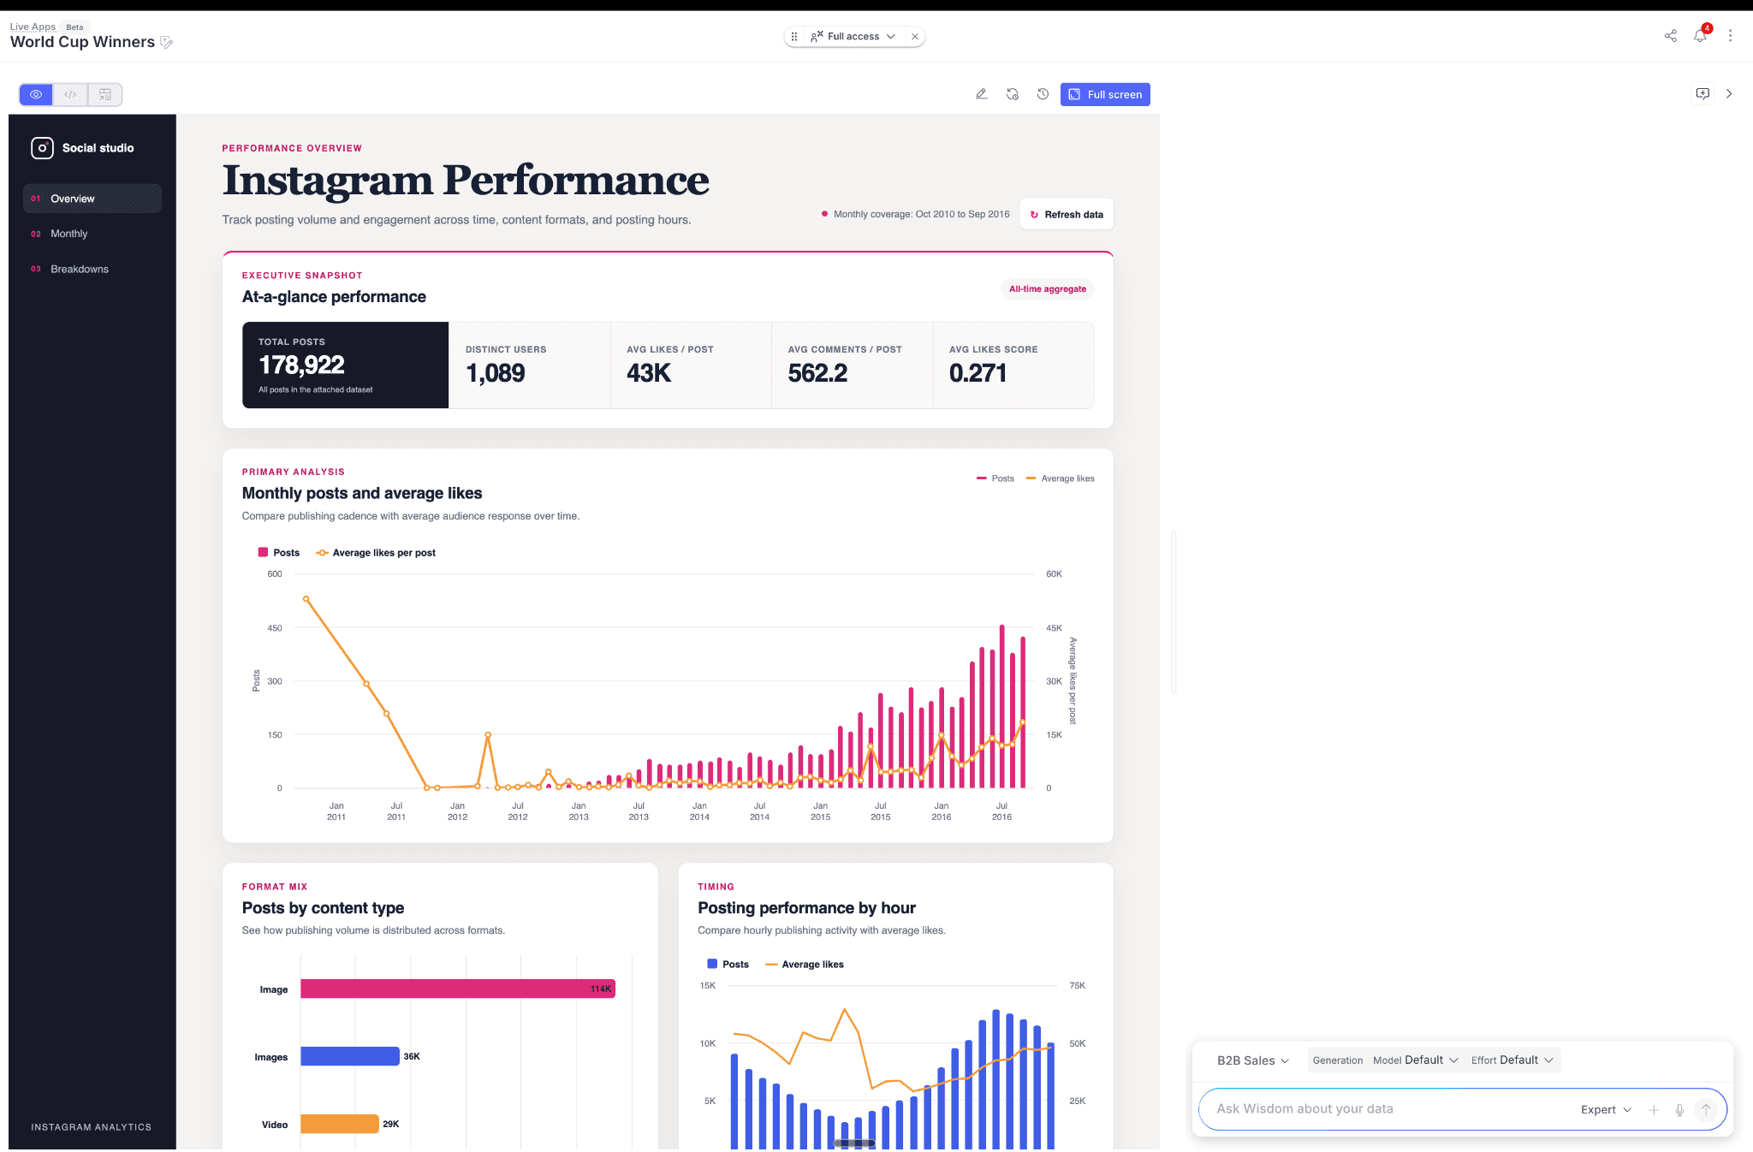The width and height of the screenshot is (1753, 1152).
Task: Click the Avg Likes / Post 43K value
Action: 649,373
